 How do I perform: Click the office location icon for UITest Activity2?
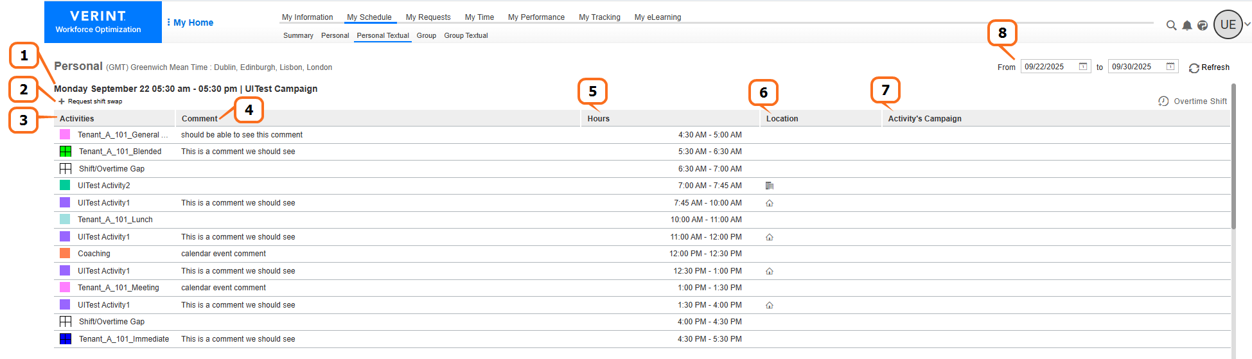[x=770, y=186]
